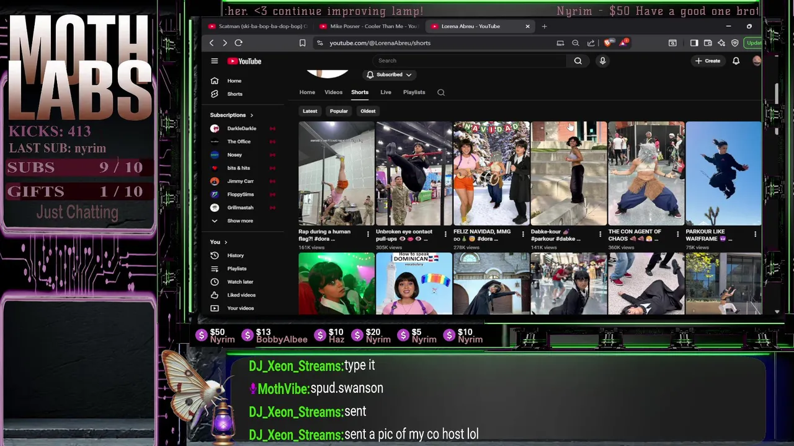Click the browser forward arrow

[x=225, y=43]
